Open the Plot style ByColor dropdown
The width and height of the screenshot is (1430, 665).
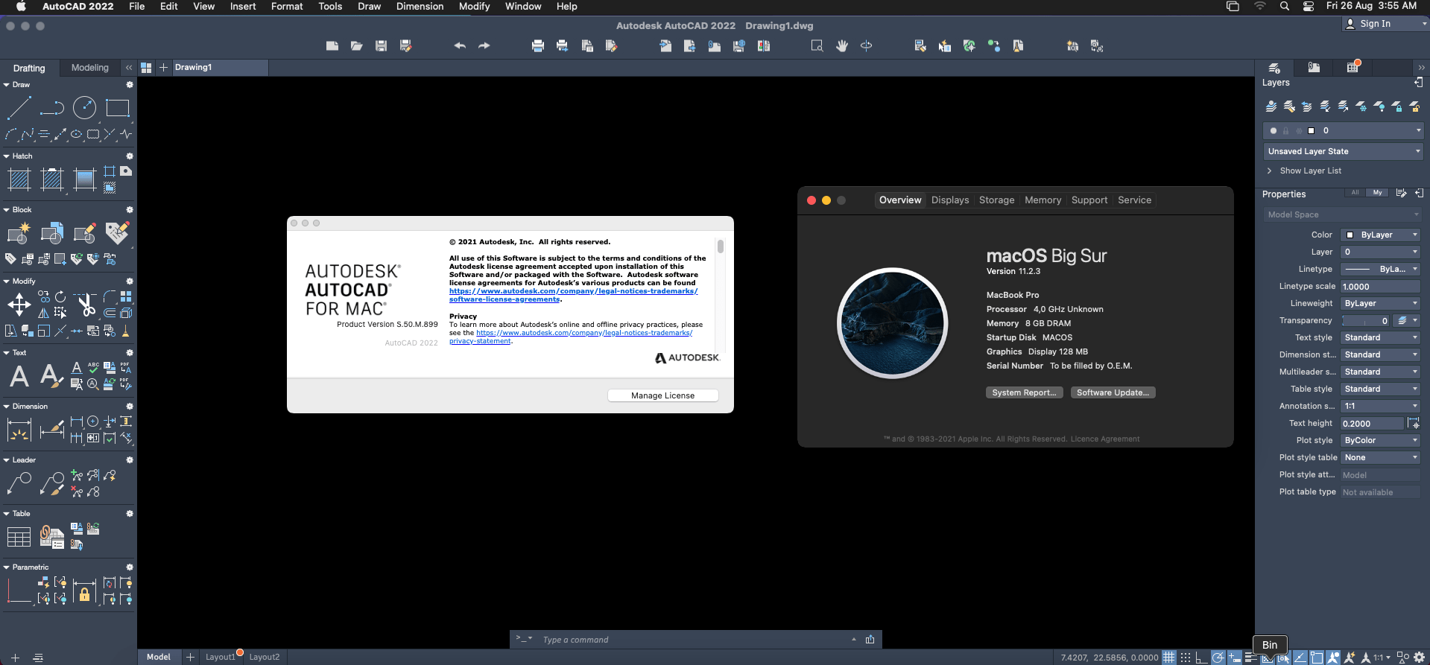coord(1381,440)
